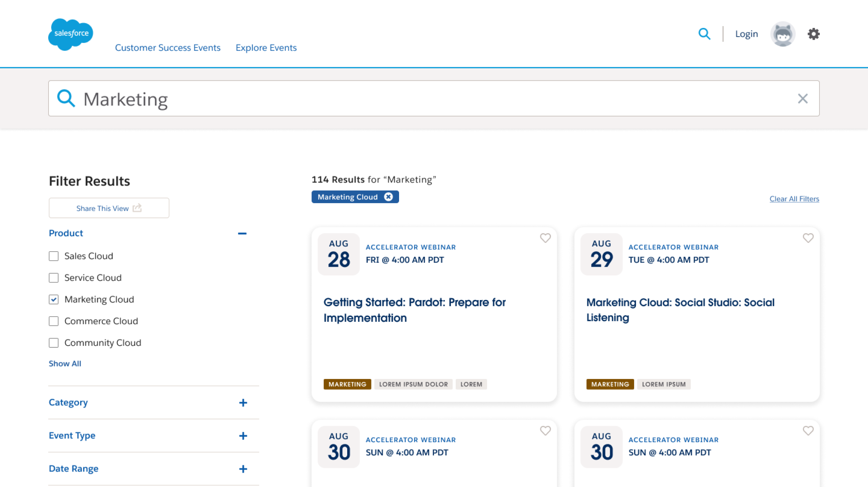Check the Sales Cloud checkbox
Viewport: 868px width, 487px height.
coord(54,256)
